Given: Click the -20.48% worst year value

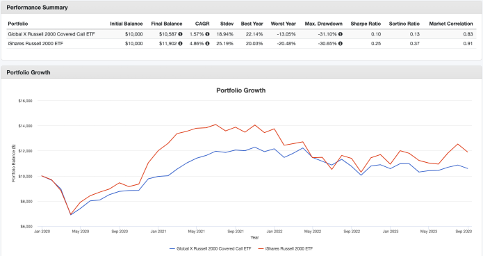Looking at the screenshot, I should pos(286,44).
